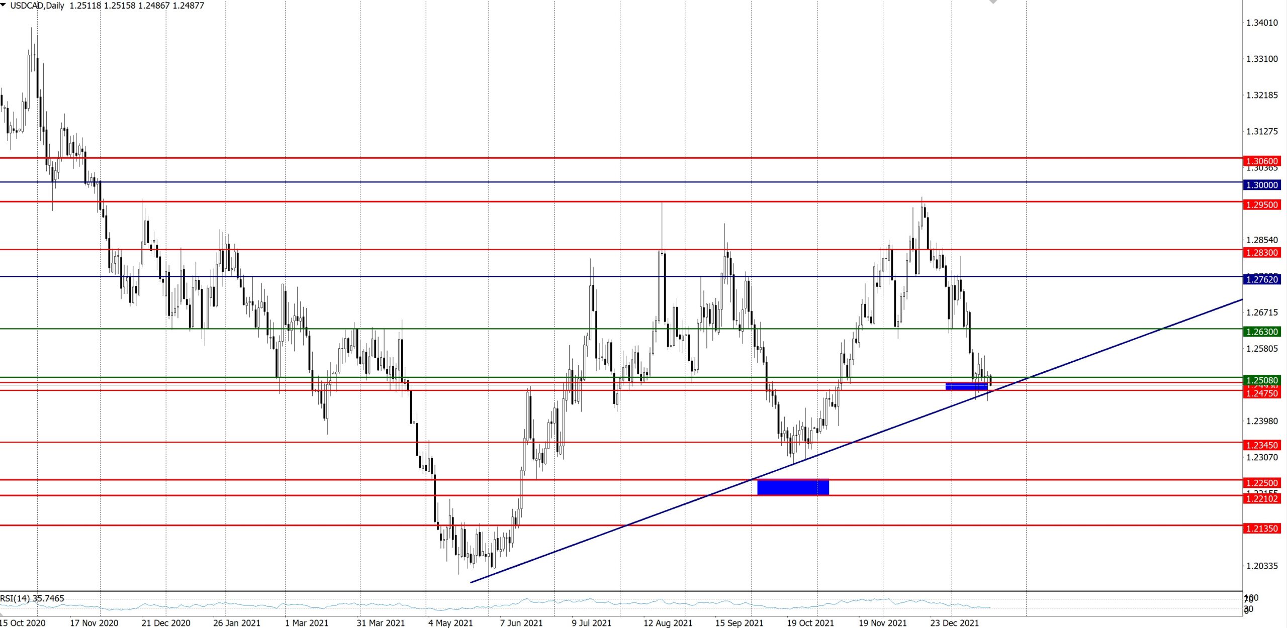The width and height of the screenshot is (1287, 628).
Task: Click the 15 Oct 2020 date label
Action: [23, 623]
